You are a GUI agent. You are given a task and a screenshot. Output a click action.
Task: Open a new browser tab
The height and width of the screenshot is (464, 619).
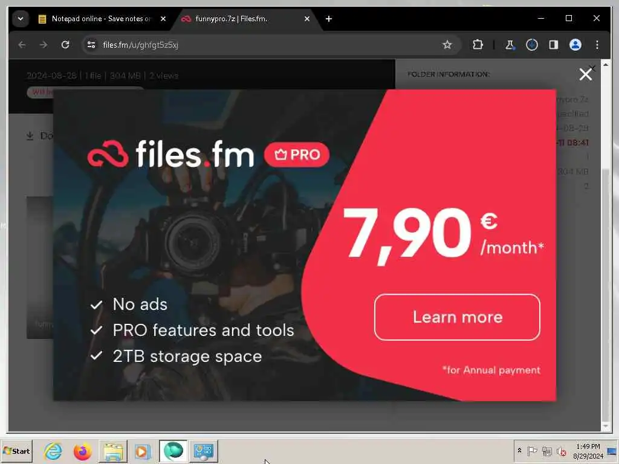pos(328,19)
